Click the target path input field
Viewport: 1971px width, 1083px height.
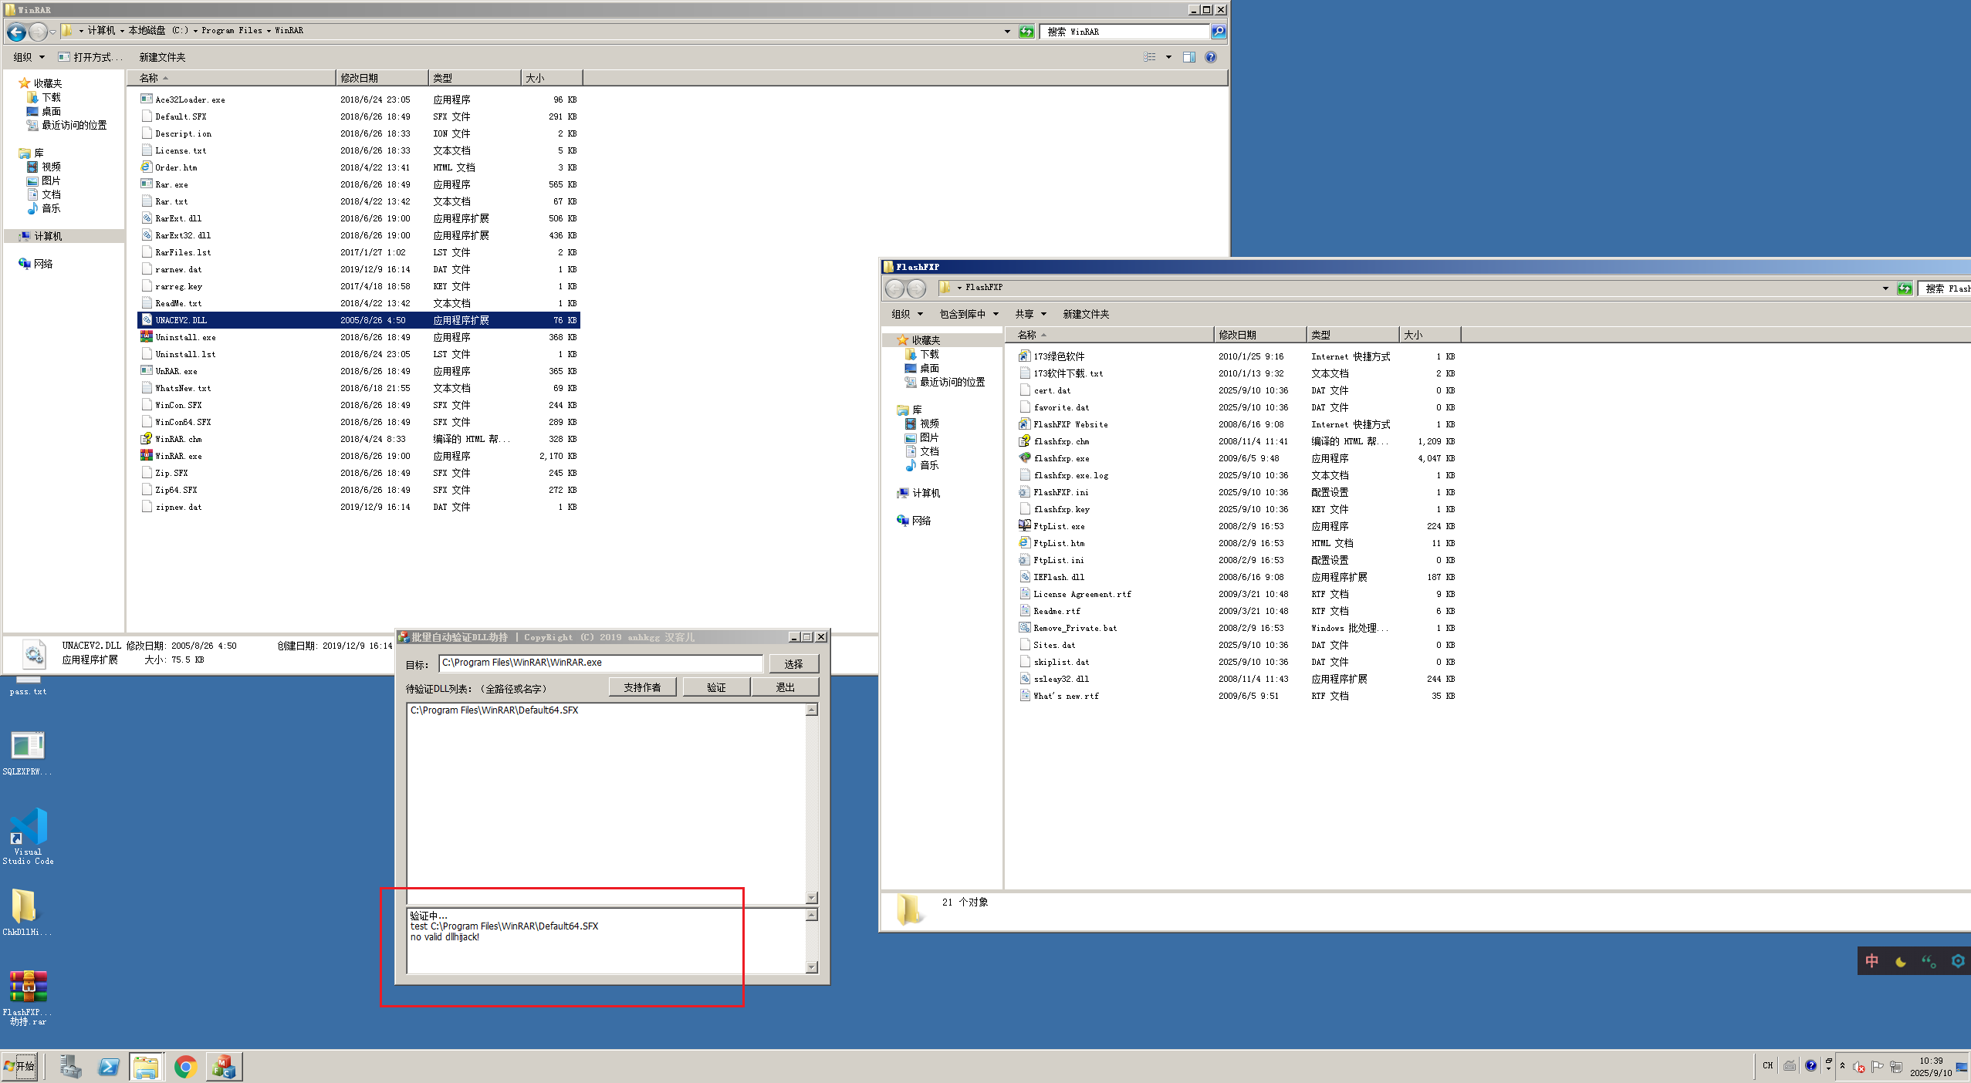(600, 663)
